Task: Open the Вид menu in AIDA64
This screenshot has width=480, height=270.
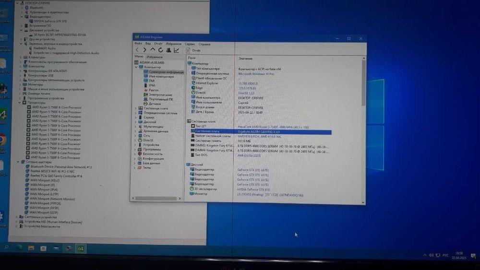Action: coord(148,44)
